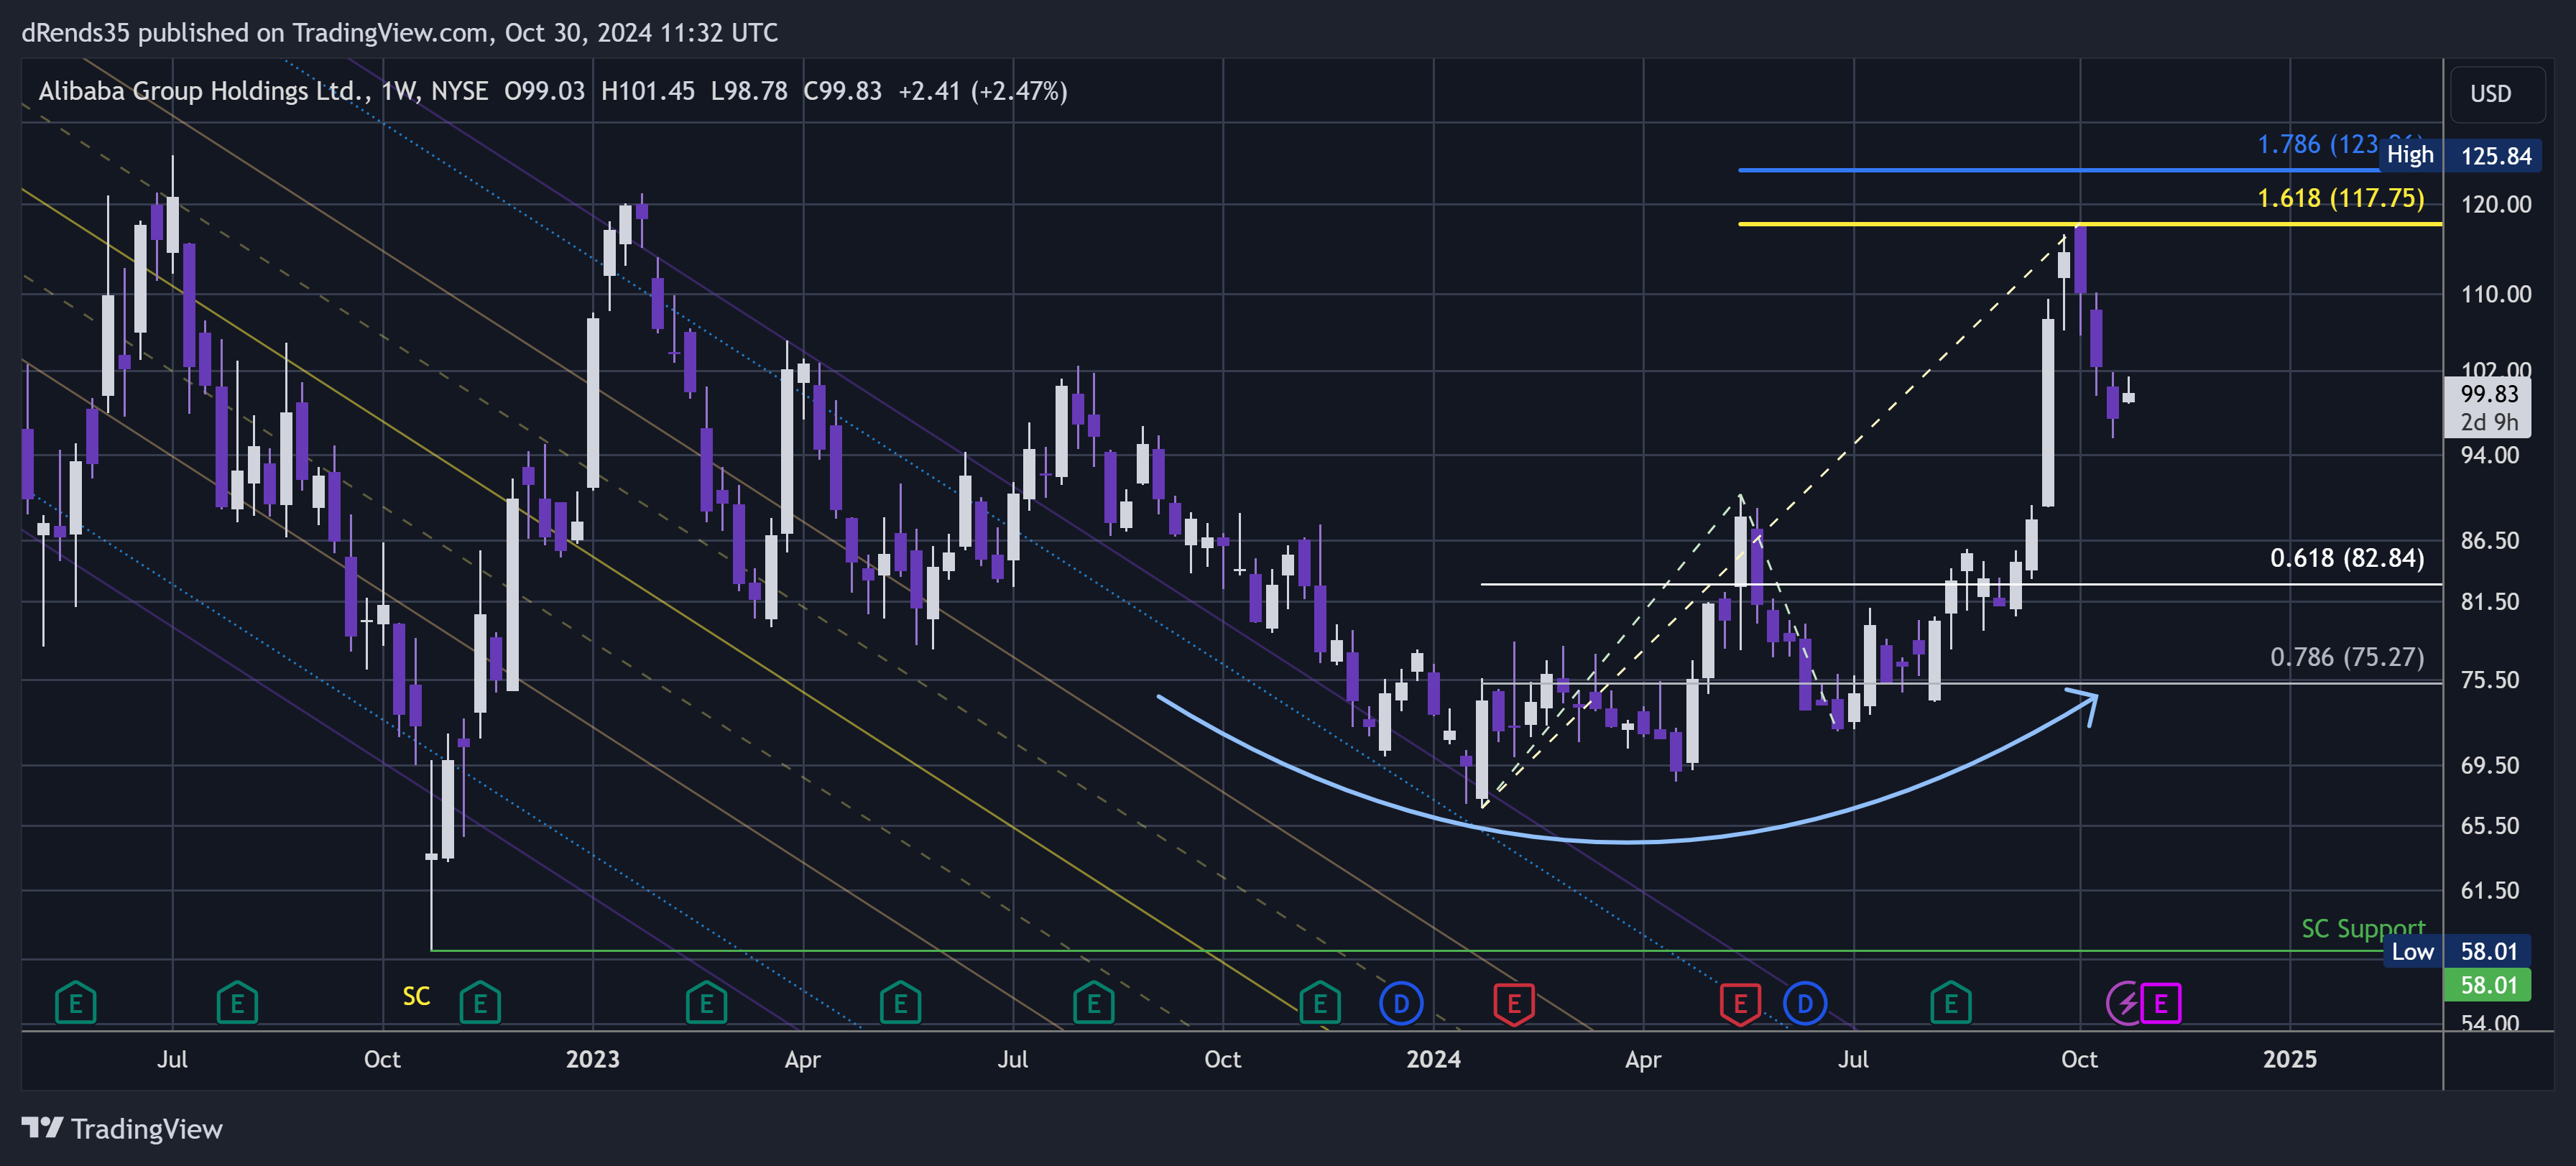This screenshot has height=1166, width=2576.
Task: Click the dividend D icon before 2024
Action: click(1401, 1003)
